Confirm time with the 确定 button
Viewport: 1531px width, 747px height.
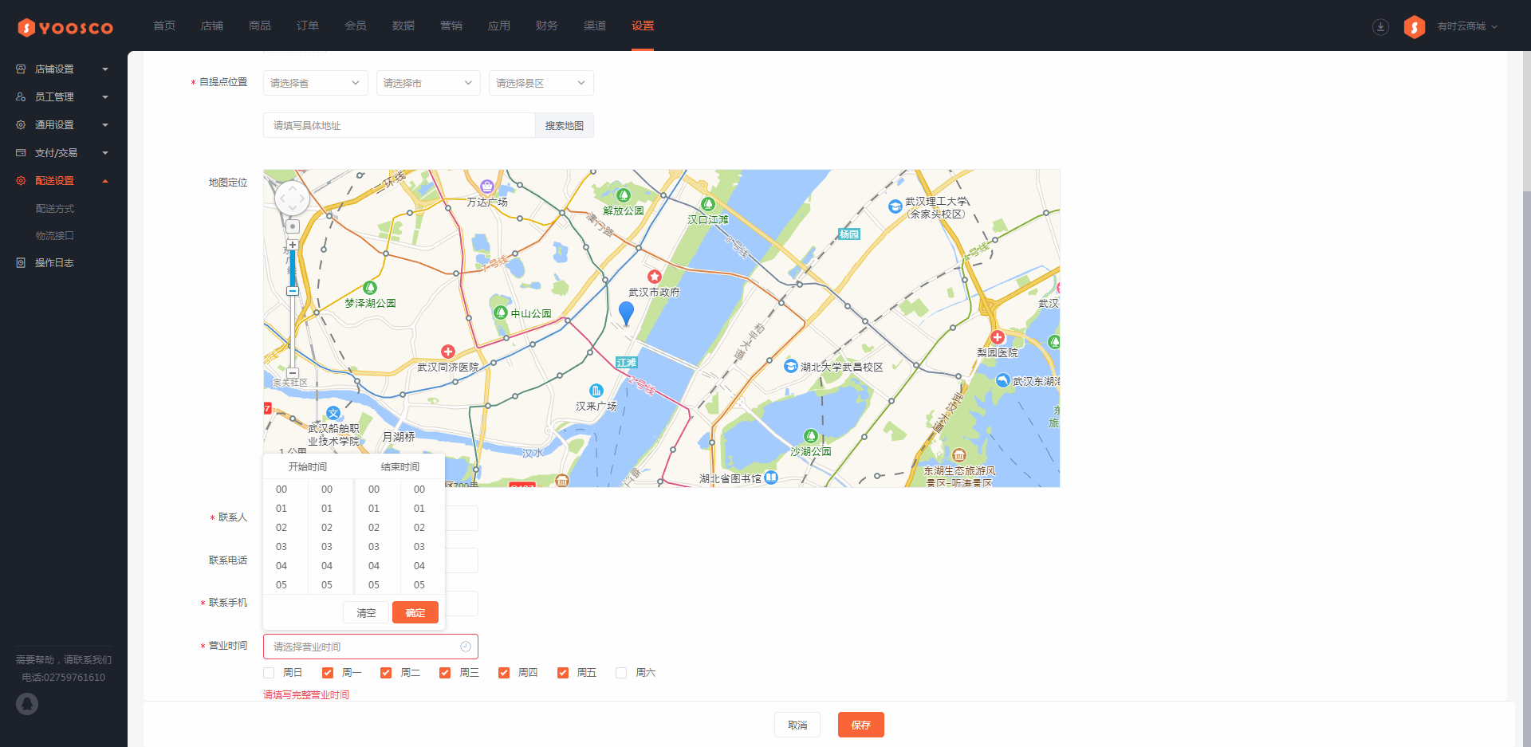tap(415, 612)
